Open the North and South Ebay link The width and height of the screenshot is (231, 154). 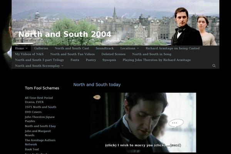click(x=40, y=126)
